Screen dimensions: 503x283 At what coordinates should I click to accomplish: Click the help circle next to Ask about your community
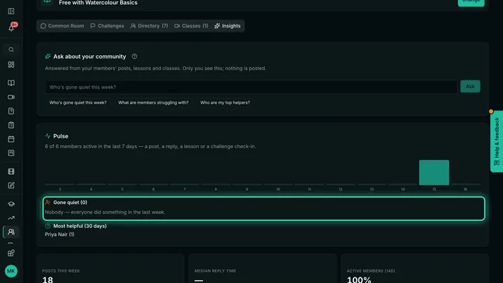[x=134, y=57]
